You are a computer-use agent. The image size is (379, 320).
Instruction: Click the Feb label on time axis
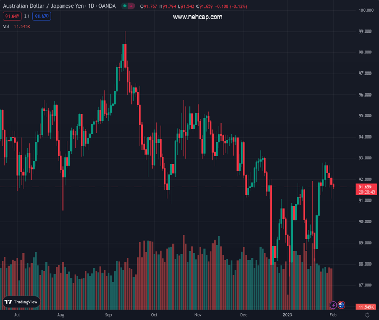click(333, 315)
